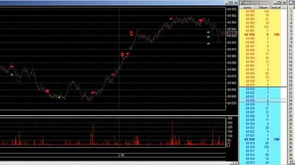Image resolution: width=295 pixels, height=165 pixels.
Task: Minimize the order book window
Action: [275, 3]
